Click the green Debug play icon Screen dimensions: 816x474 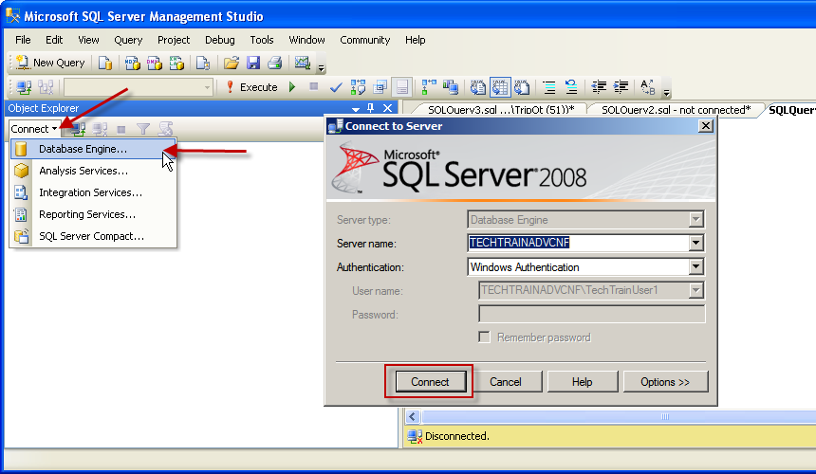292,87
